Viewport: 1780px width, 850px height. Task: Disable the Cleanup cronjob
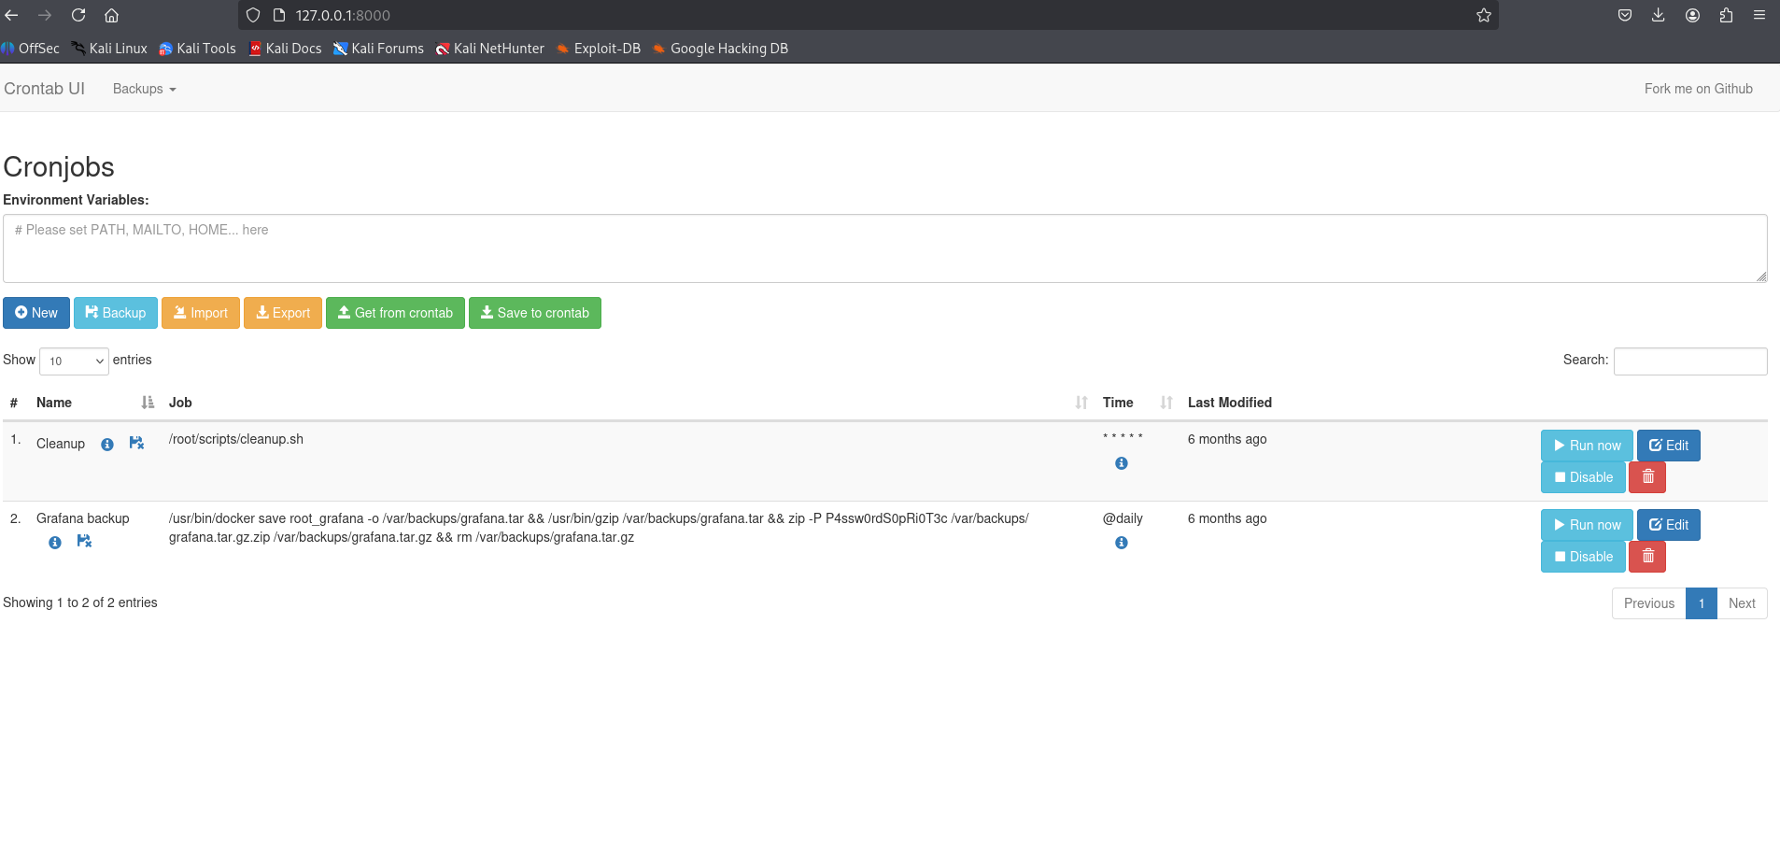coord(1583,477)
